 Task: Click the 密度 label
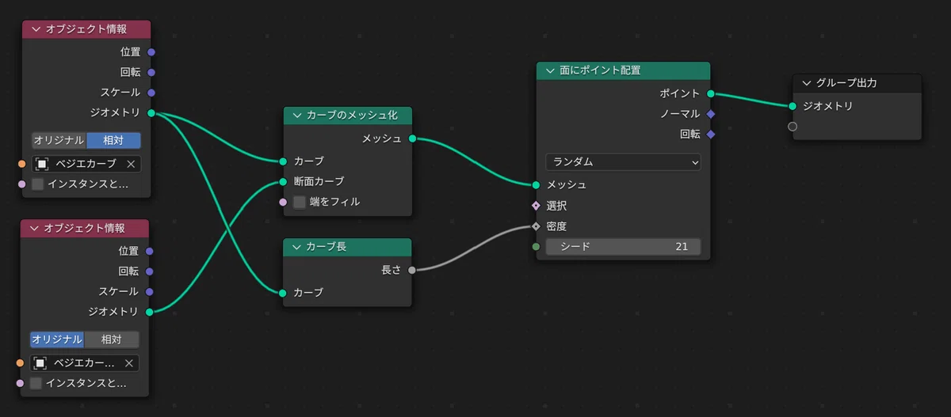pyautogui.click(x=556, y=226)
